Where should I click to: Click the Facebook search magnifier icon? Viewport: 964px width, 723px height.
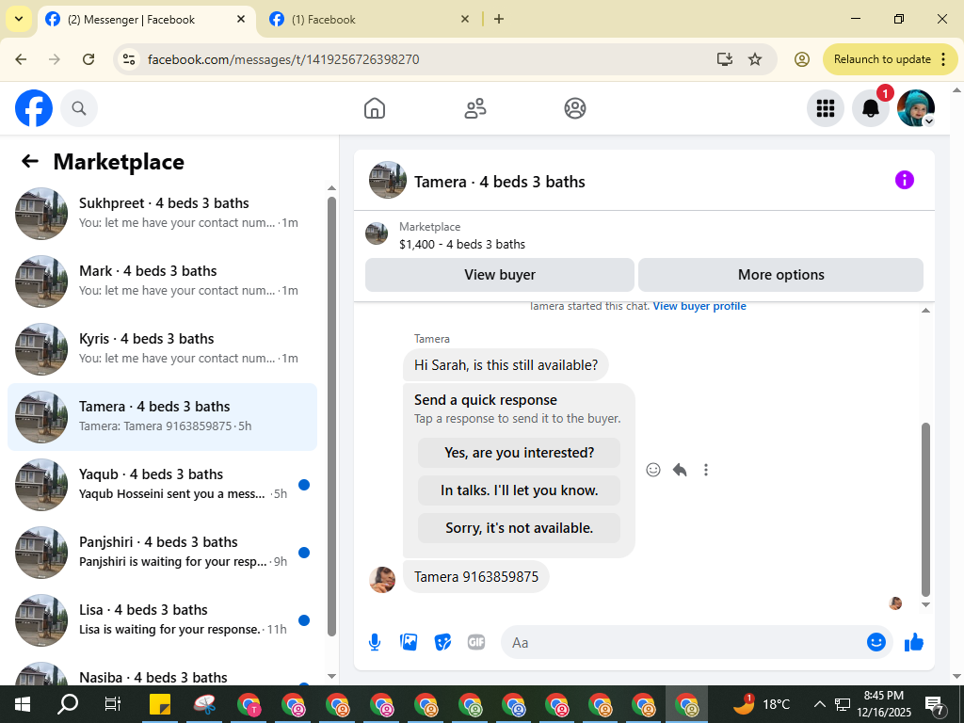coord(79,108)
